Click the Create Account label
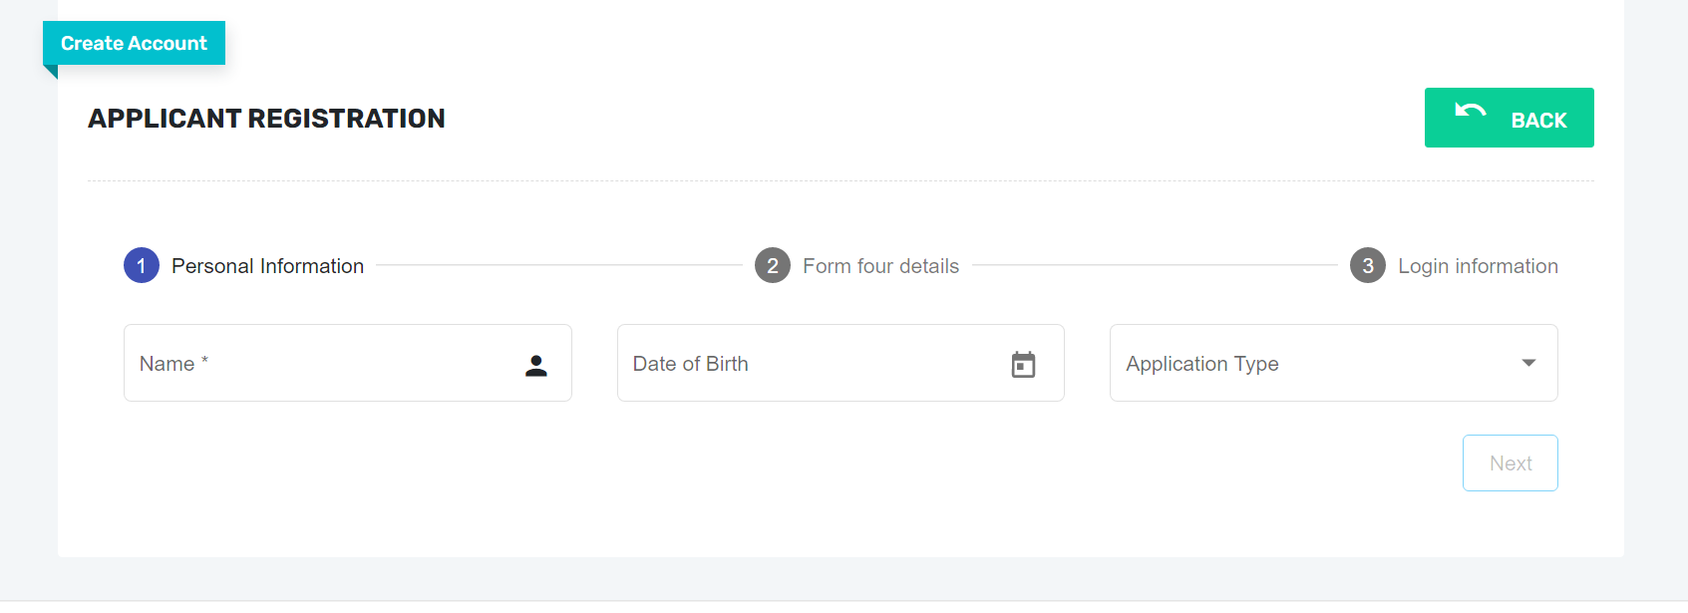The width and height of the screenshot is (1688, 613). (134, 43)
